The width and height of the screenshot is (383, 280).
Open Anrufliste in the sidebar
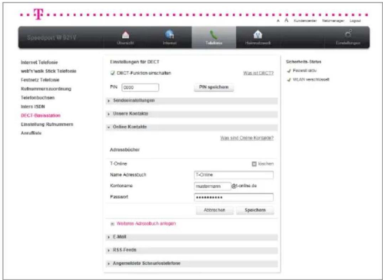tap(31, 133)
